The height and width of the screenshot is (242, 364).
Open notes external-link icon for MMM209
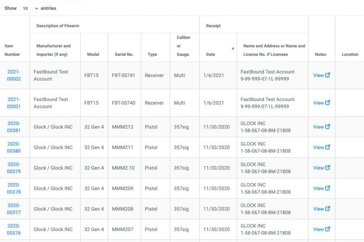[x=328, y=188]
